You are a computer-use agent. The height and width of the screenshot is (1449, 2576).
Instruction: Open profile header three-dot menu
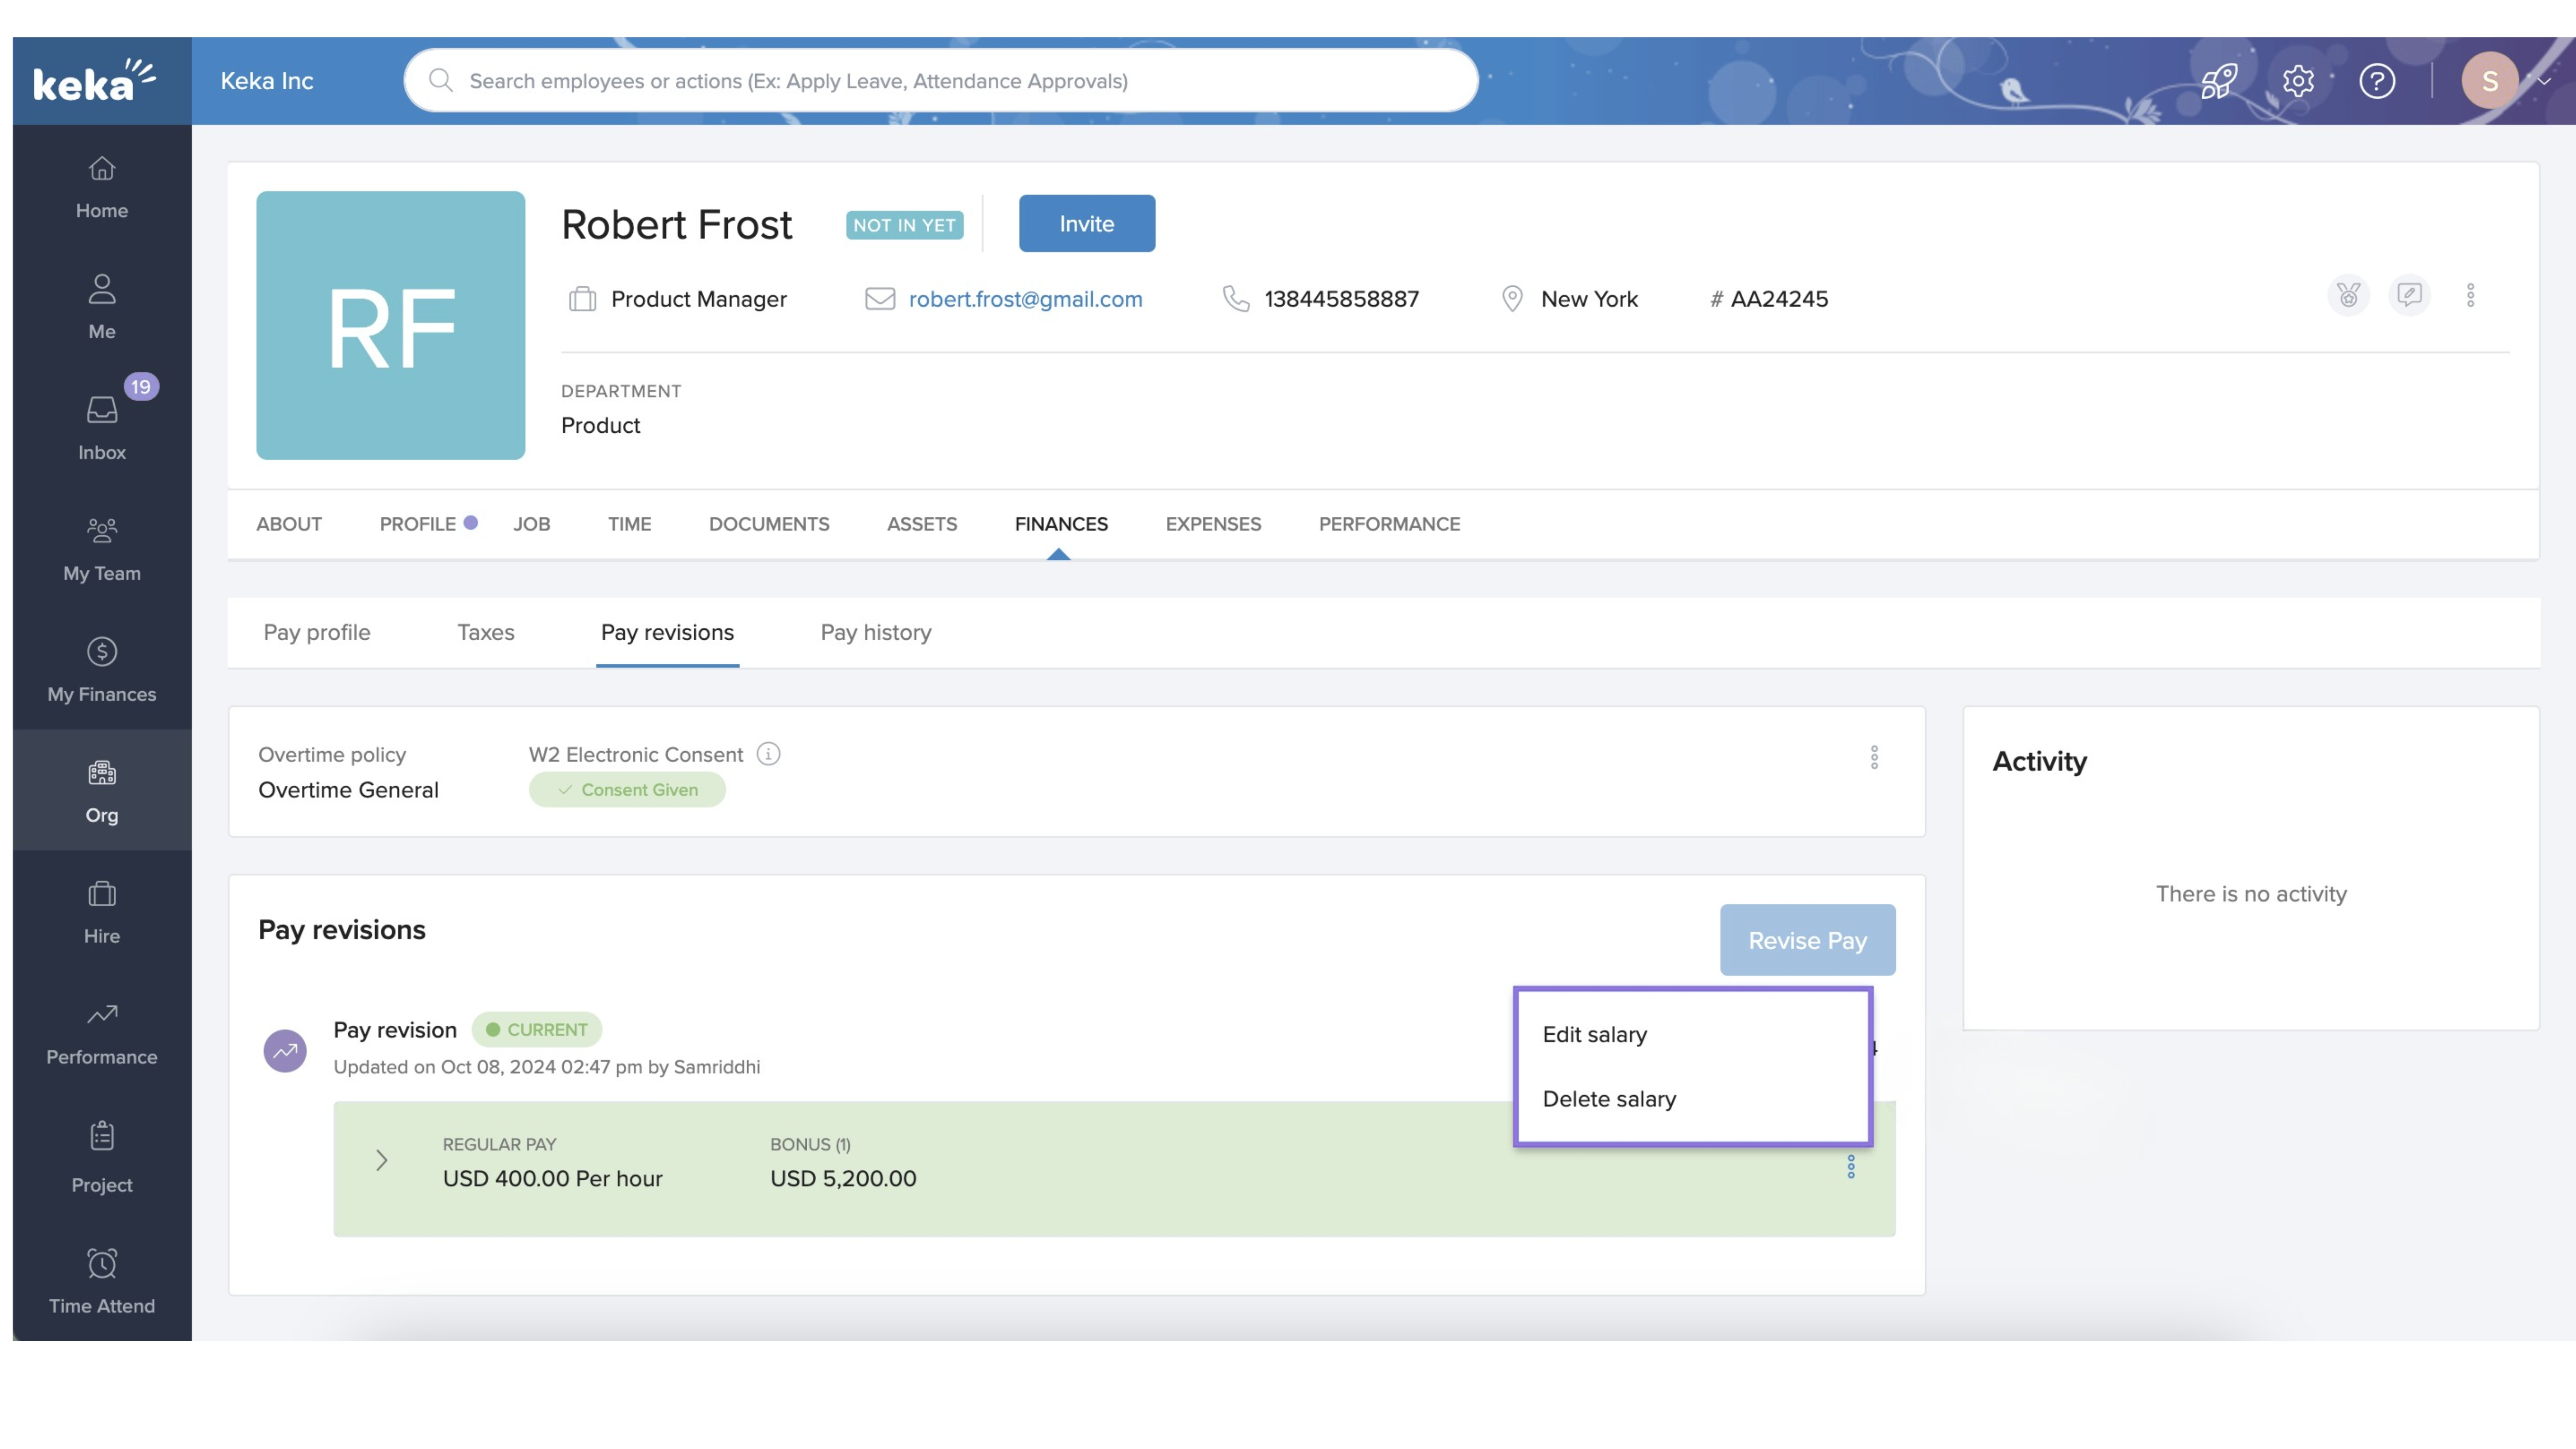point(2470,295)
